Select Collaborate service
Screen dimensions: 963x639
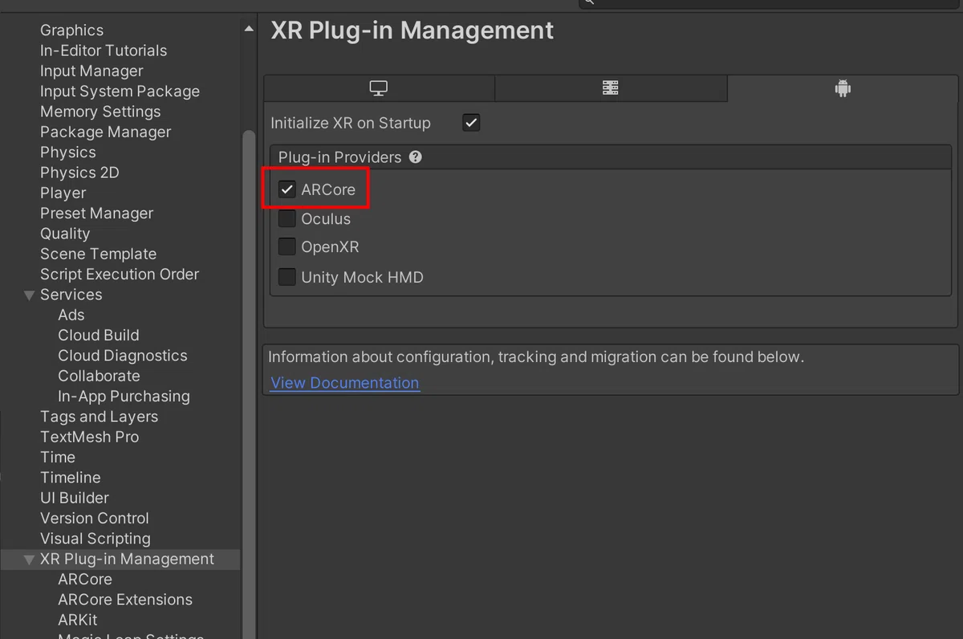click(x=99, y=376)
